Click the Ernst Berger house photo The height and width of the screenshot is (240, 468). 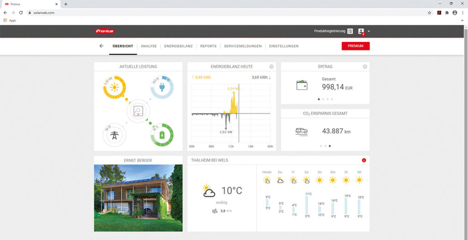click(x=138, y=197)
